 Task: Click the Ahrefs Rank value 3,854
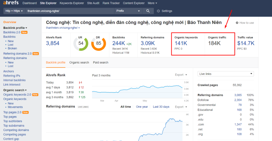pyautogui.click(x=53, y=43)
